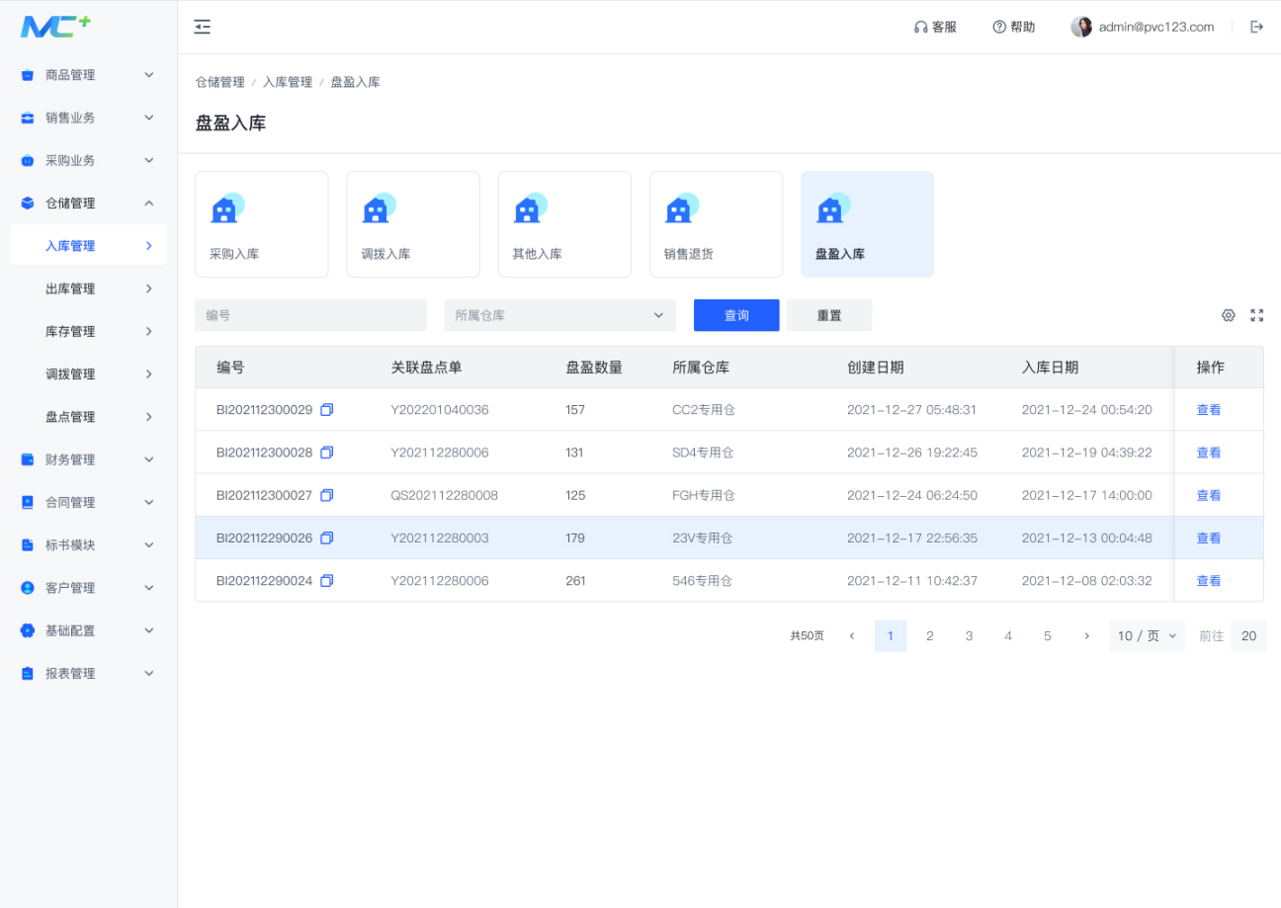Click 入库管理 breadcrumb link
1281x908 pixels.
pos(288,82)
